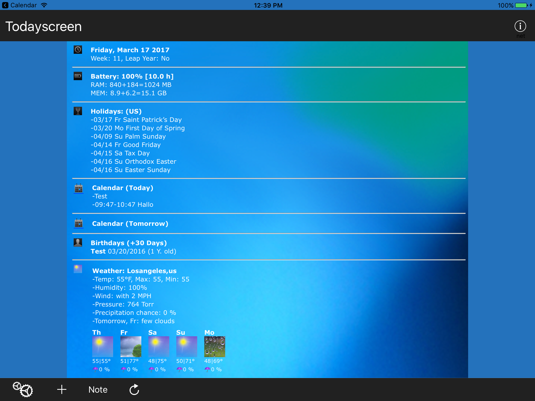Tap the Test birthday entry
Image resolution: width=535 pixels, height=401 pixels.
pos(133,251)
